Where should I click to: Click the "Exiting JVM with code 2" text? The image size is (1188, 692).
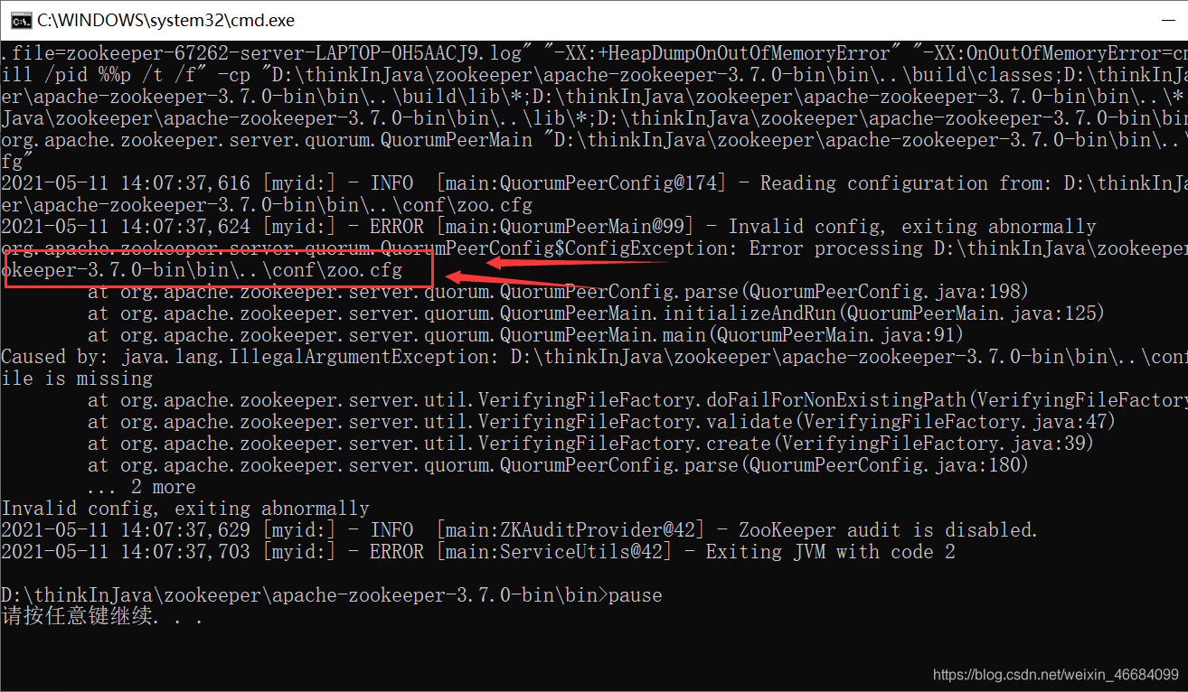830,552
